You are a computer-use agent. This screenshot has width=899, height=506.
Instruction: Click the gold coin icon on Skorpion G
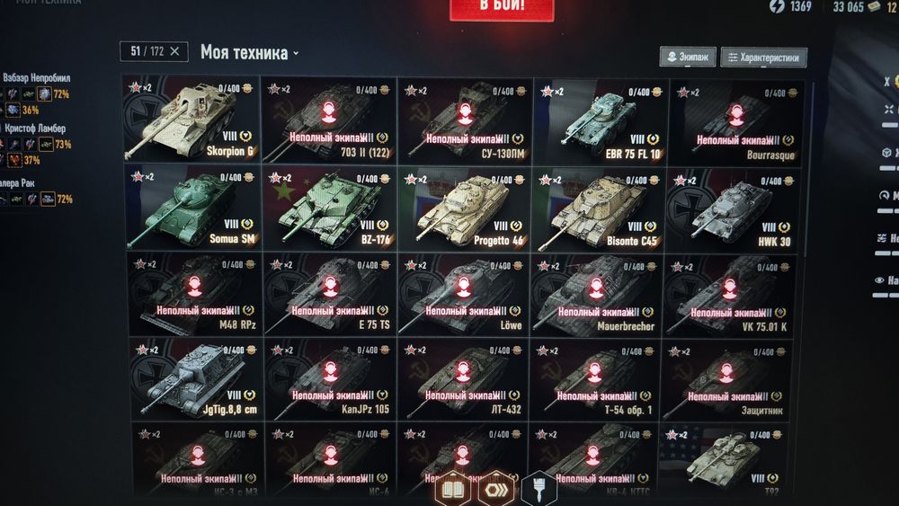point(247,88)
